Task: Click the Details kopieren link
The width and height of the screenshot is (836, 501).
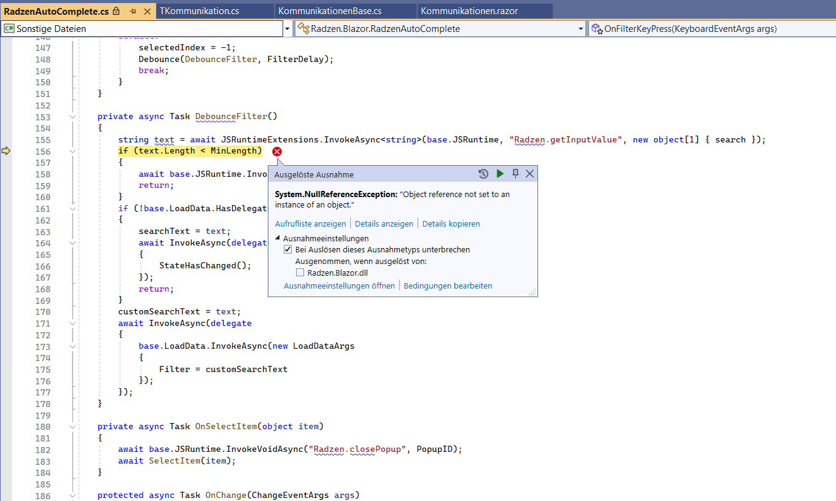Action: (x=450, y=223)
